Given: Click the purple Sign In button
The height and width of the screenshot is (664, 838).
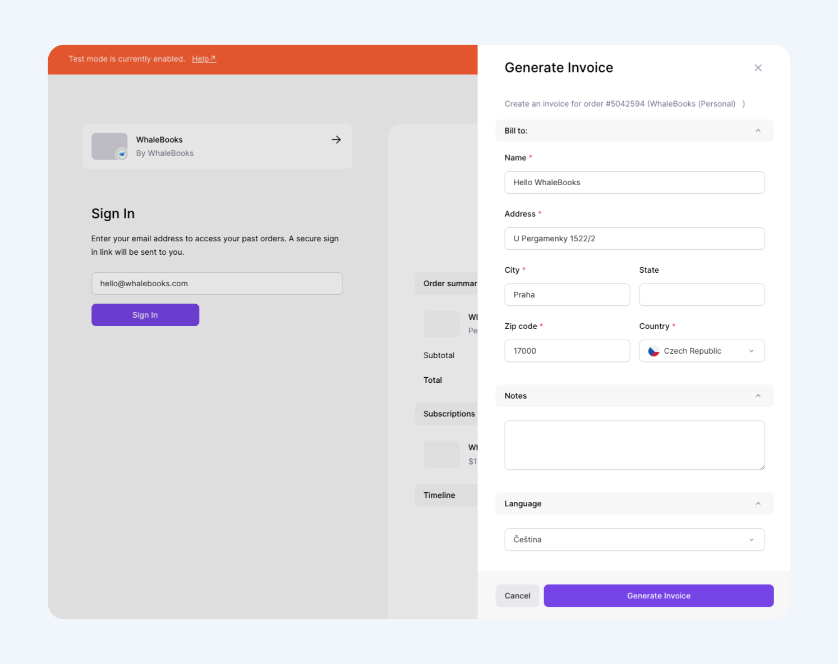Looking at the screenshot, I should pyautogui.click(x=145, y=315).
